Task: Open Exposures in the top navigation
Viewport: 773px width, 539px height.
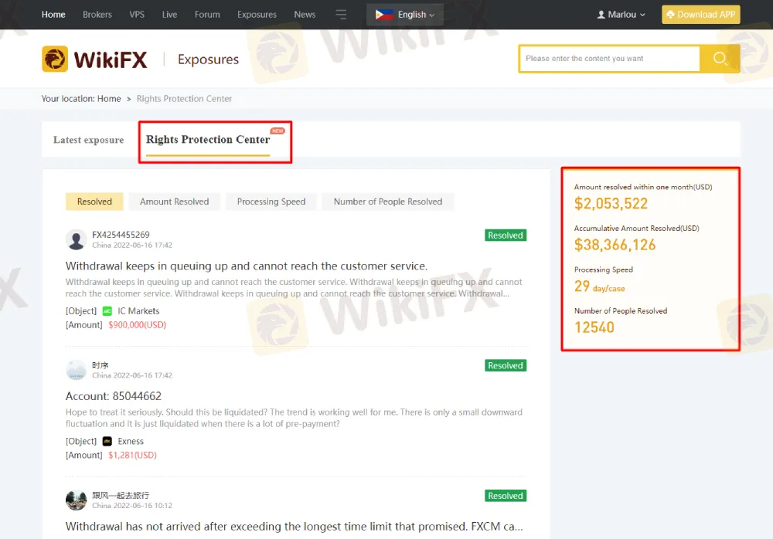Action: point(257,15)
